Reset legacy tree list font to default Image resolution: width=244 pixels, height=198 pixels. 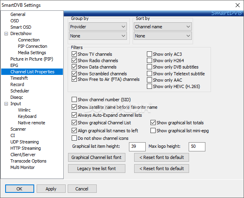tap(162, 169)
